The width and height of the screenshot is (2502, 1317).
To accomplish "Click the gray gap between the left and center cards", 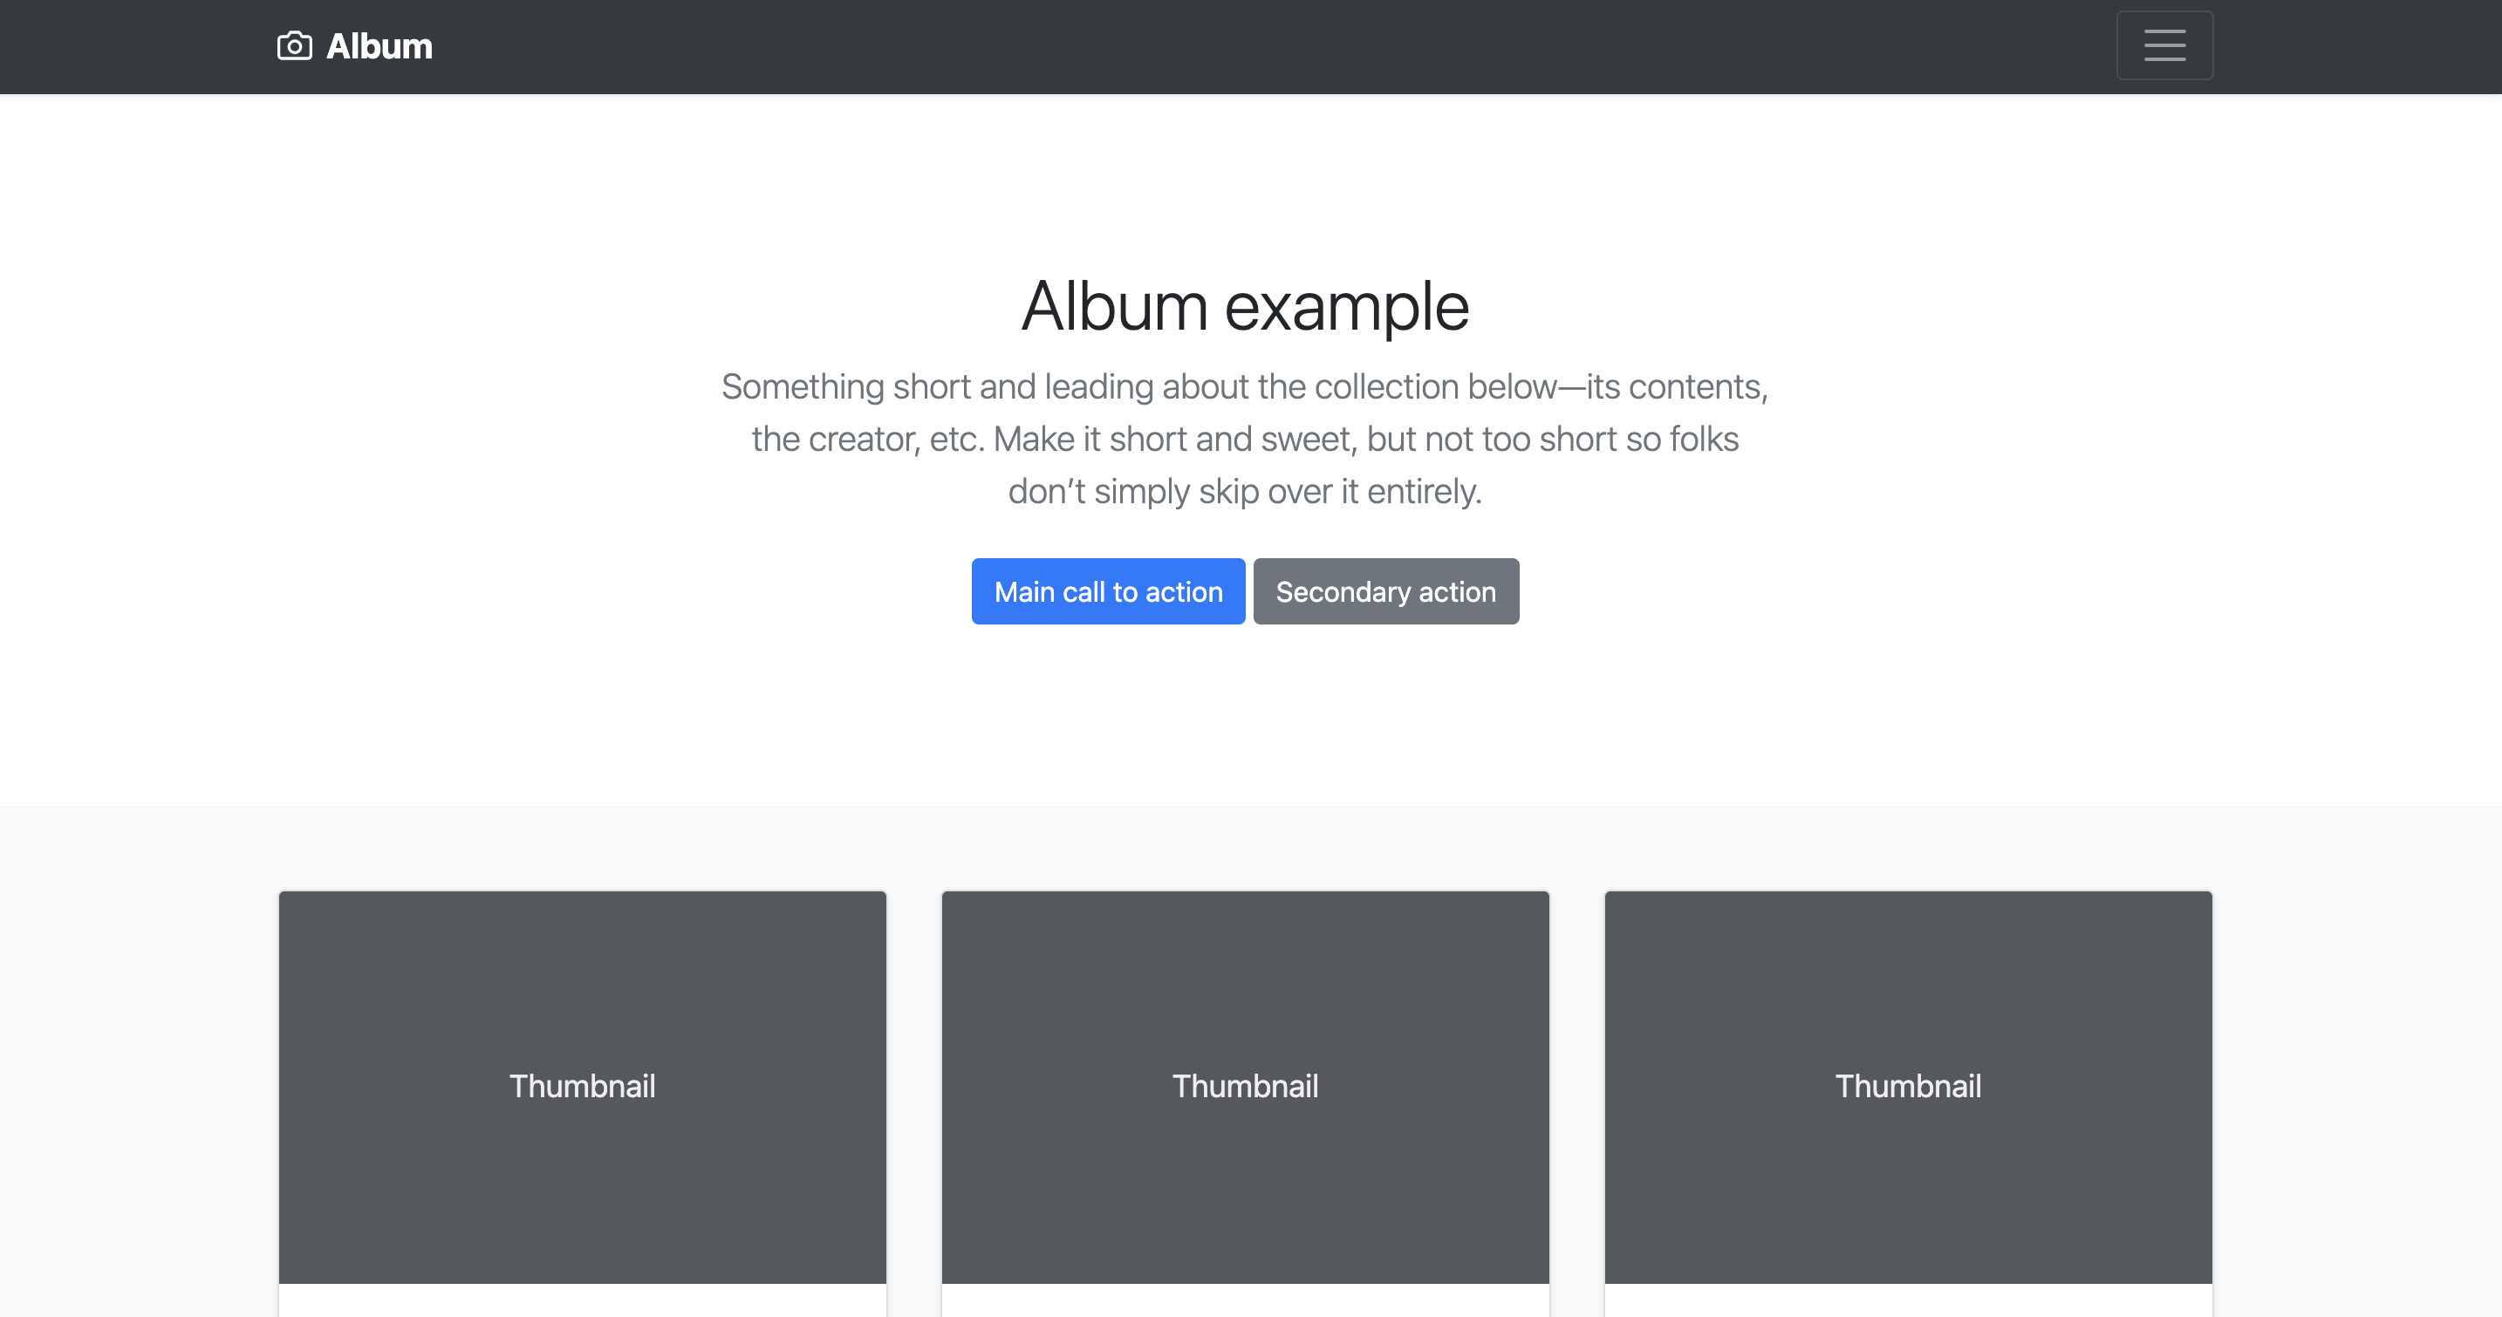I will pyautogui.click(x=914, y=1088).
